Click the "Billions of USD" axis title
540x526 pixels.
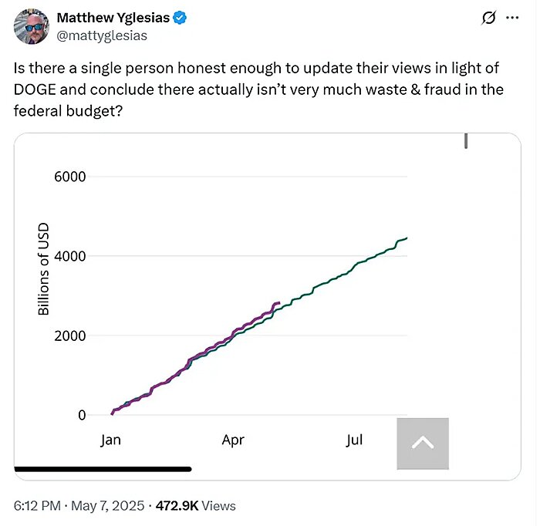pos(44,268)
